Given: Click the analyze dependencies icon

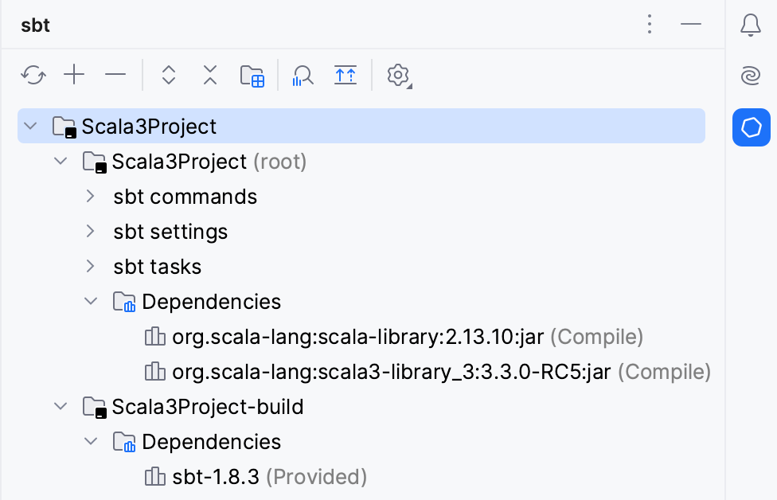Looking at the screenshot, I should click(x=303, y=76).
